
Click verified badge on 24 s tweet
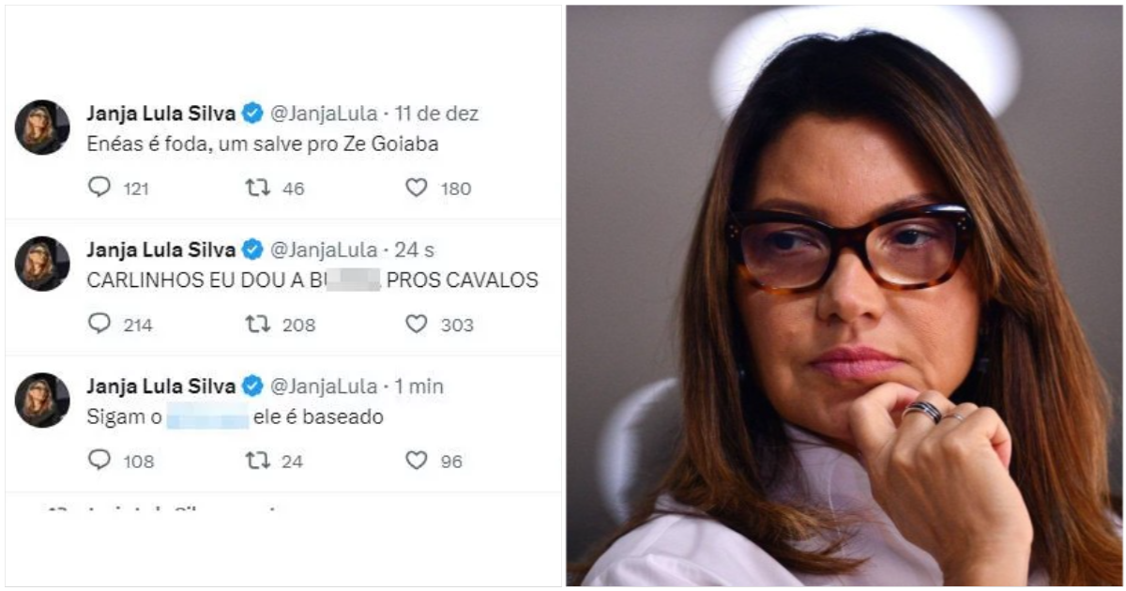coord(252,250)
